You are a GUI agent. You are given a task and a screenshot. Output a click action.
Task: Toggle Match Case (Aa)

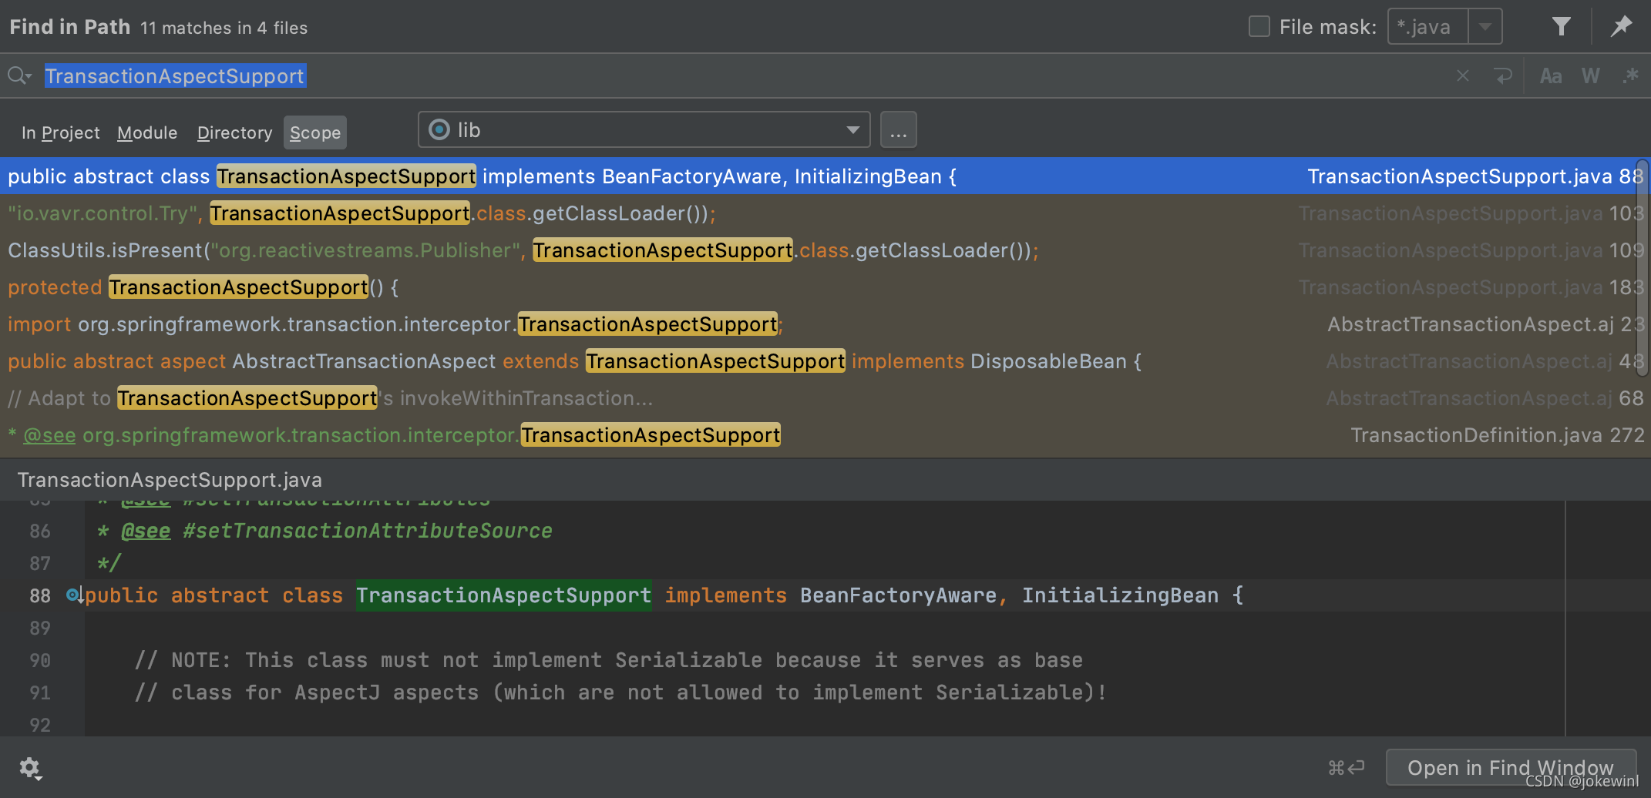pos(1551,75)
